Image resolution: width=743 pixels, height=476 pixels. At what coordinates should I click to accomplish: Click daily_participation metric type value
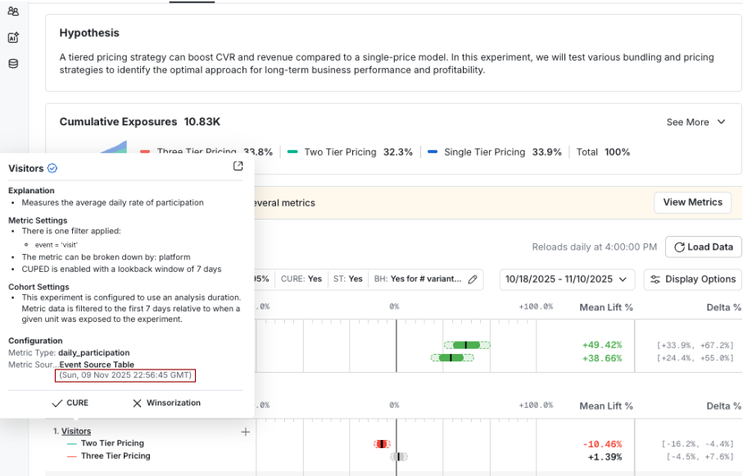(x=94, y=353)
